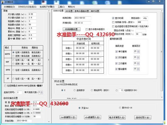Viewport: 167px width, 125px height.
Task: Adjust the 整站重测 probability factor stepper
Action: 138,69
